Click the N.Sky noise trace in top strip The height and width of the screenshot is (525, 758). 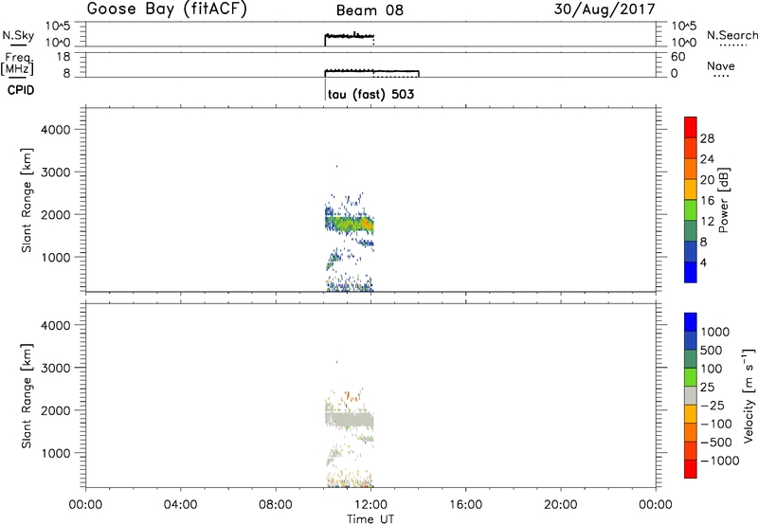(x=349, y=35)
